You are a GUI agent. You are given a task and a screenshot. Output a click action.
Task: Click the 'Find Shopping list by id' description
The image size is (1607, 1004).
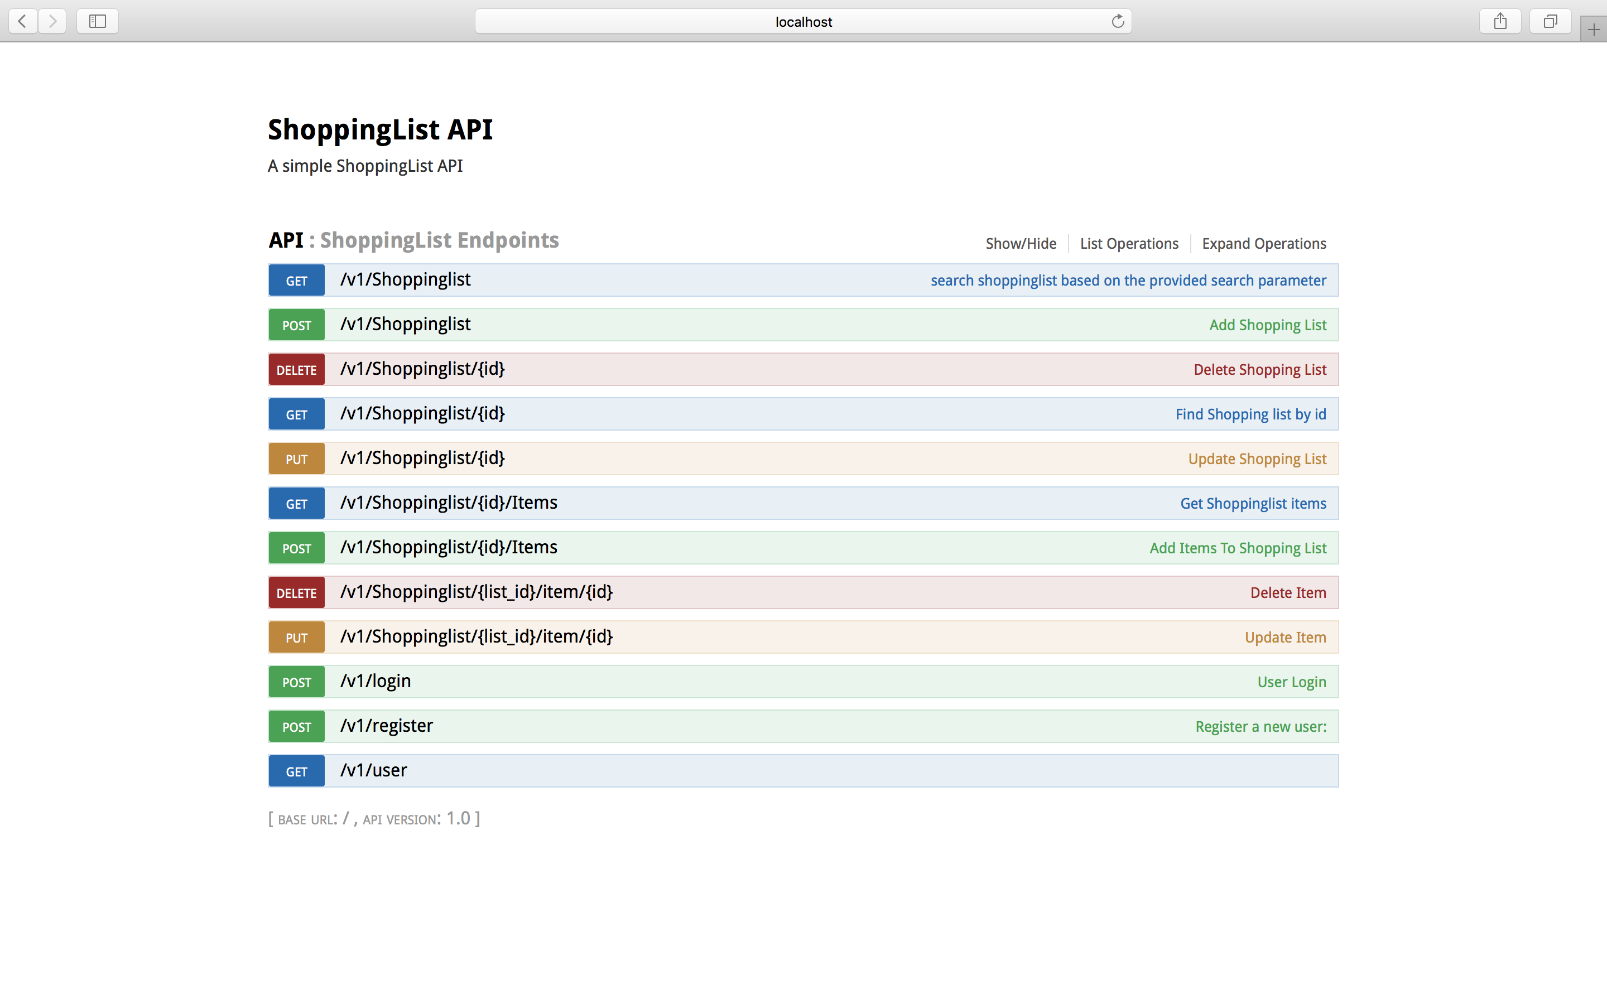[1250, 414]
